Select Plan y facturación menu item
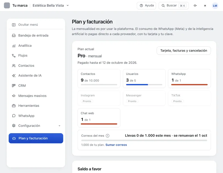Screen dimensions: 223x173 (36, 138)
